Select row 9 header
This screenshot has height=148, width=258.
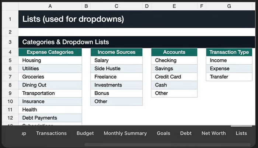pos(10,93)
